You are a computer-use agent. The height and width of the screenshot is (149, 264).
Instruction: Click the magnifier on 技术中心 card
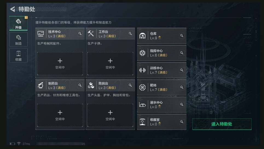tap(80, 33)
